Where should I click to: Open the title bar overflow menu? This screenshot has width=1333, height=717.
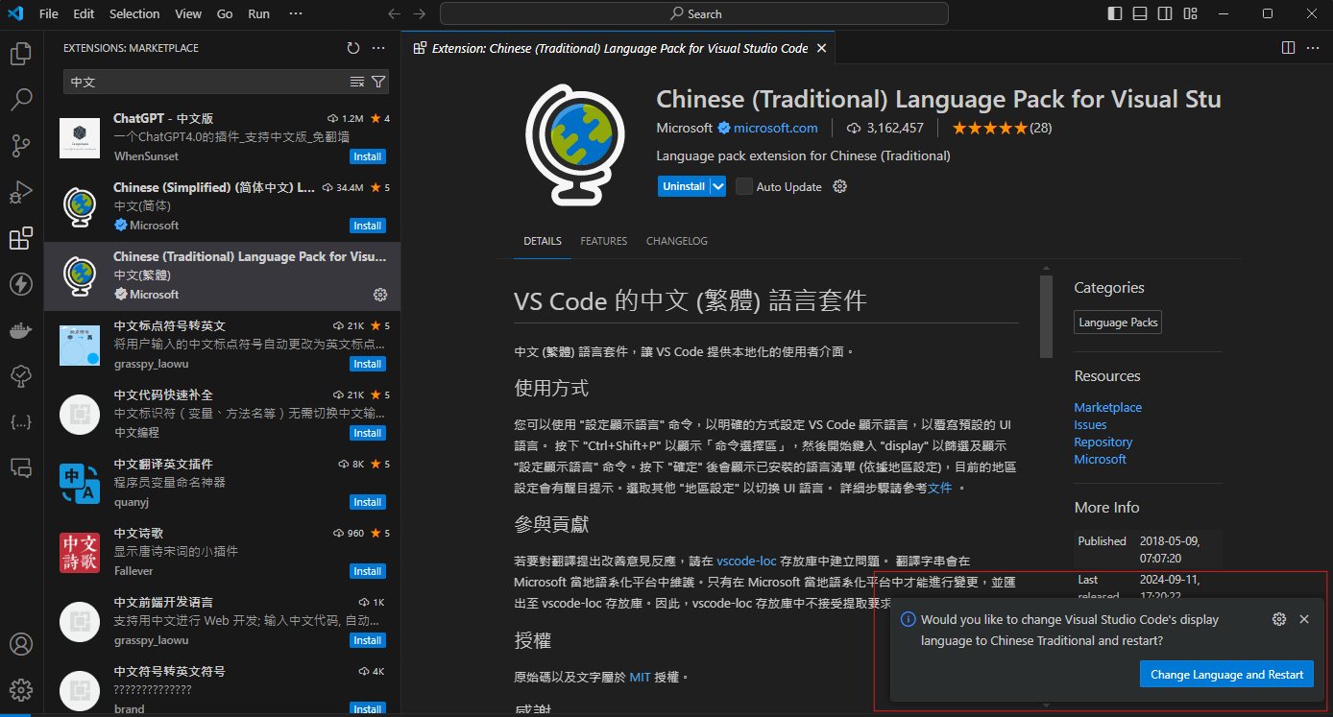tap(295, 13)
